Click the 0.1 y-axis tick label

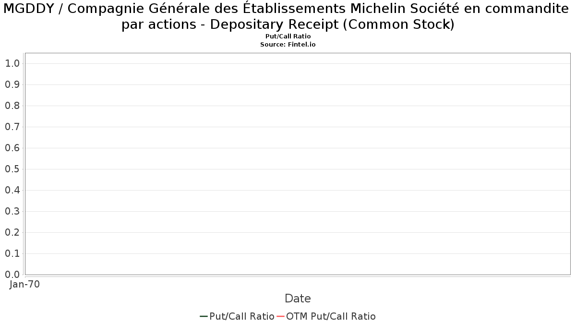[x=12, y=253]
